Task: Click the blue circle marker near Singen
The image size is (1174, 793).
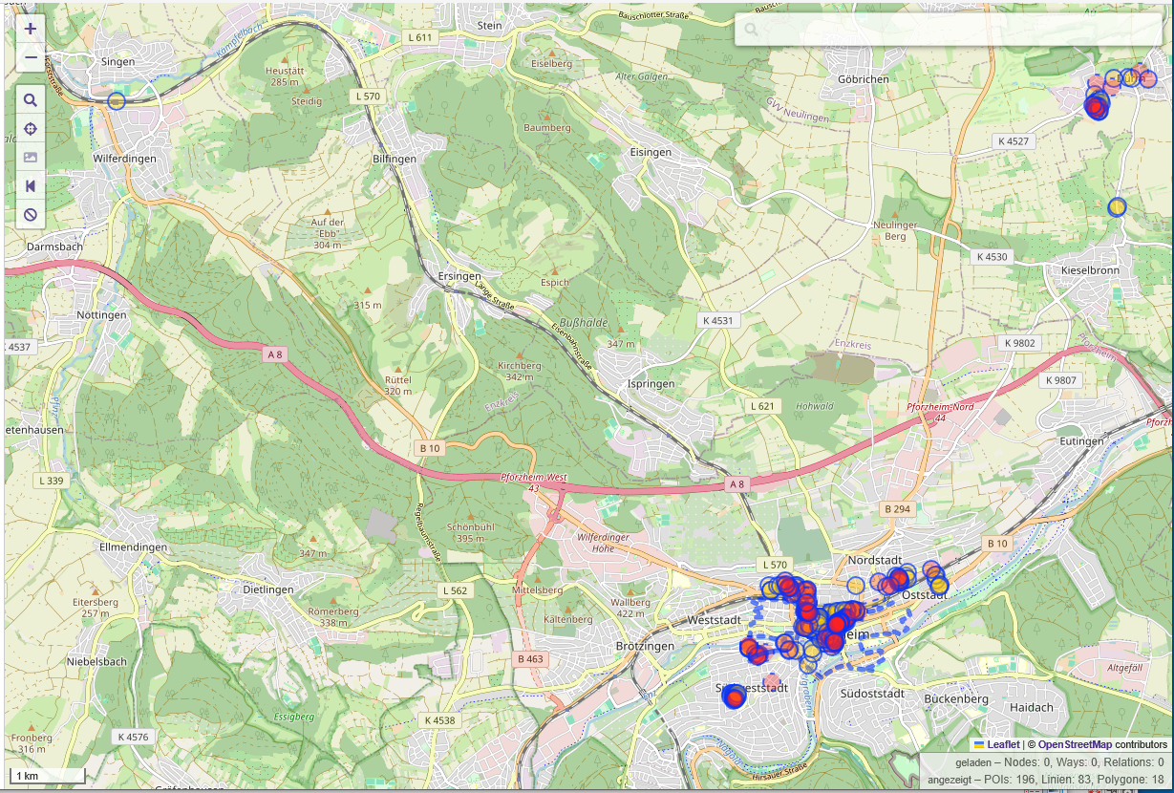Action: [117, 100]
